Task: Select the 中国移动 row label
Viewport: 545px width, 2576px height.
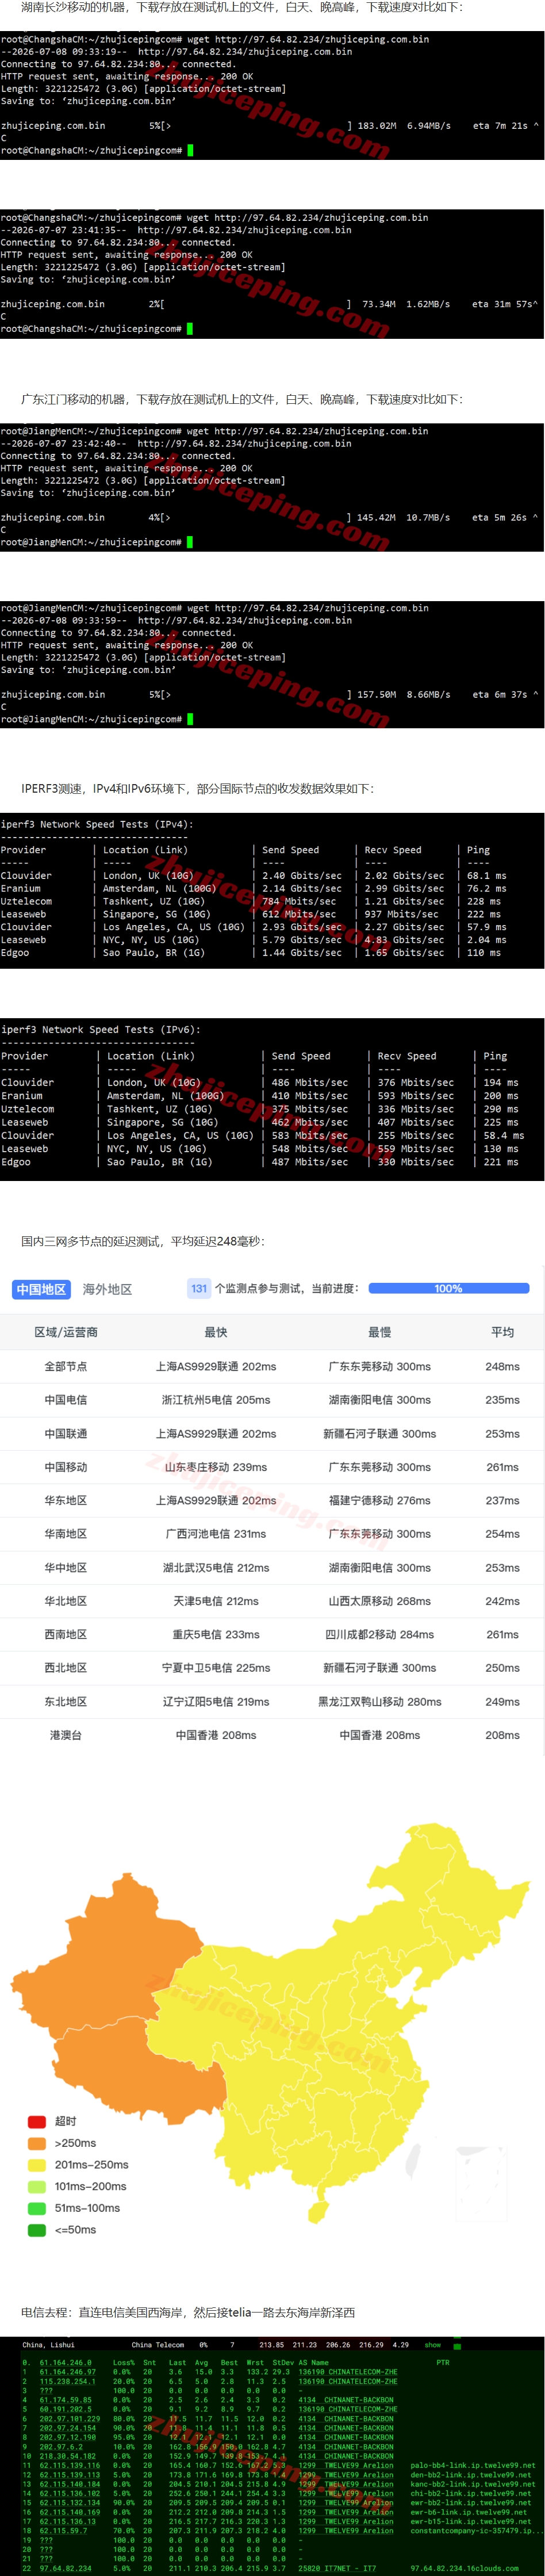Action: (66, 1467)
